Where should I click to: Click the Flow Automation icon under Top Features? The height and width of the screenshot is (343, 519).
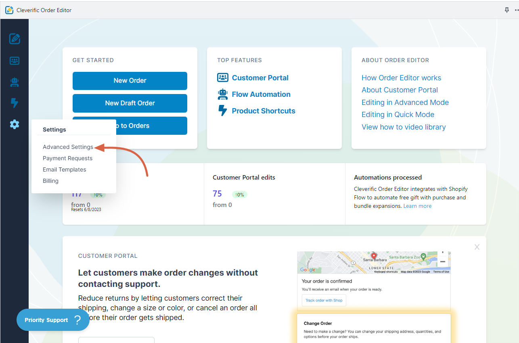coord(222,94)
